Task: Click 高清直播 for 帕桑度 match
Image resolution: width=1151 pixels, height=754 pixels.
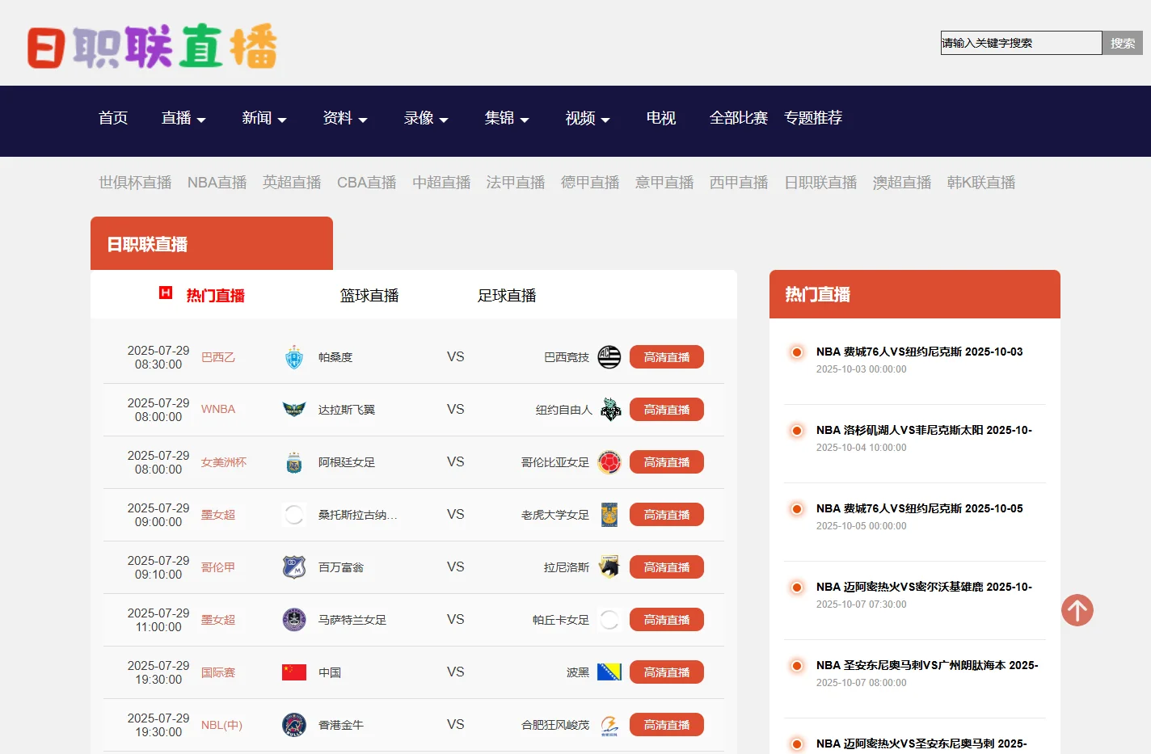Action: [667, 357]
